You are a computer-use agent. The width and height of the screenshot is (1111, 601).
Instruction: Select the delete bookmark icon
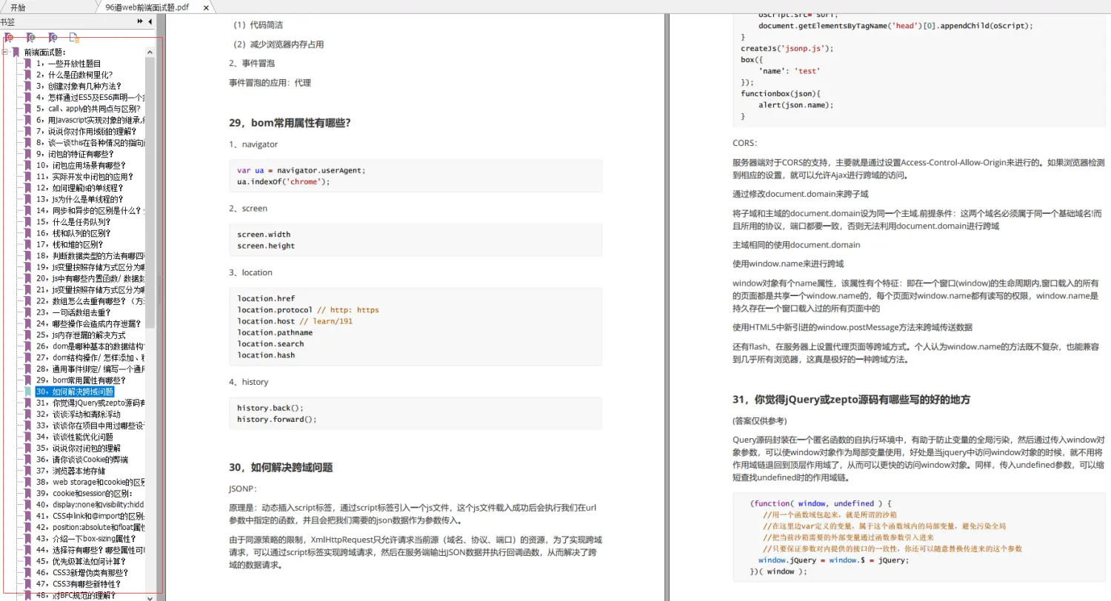pyautogui.click(x=8, y=37)
